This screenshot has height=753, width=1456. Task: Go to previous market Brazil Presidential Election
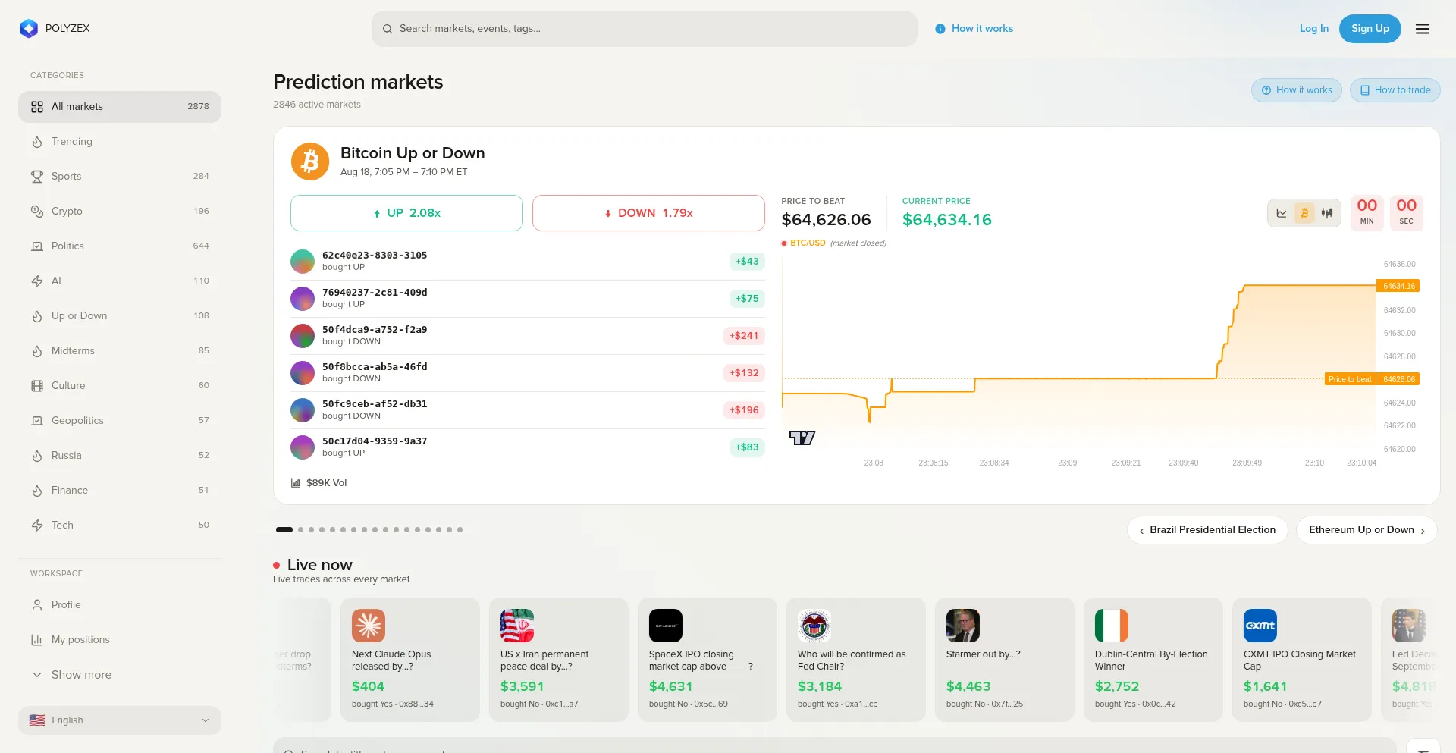click(x=1207, y=530)
